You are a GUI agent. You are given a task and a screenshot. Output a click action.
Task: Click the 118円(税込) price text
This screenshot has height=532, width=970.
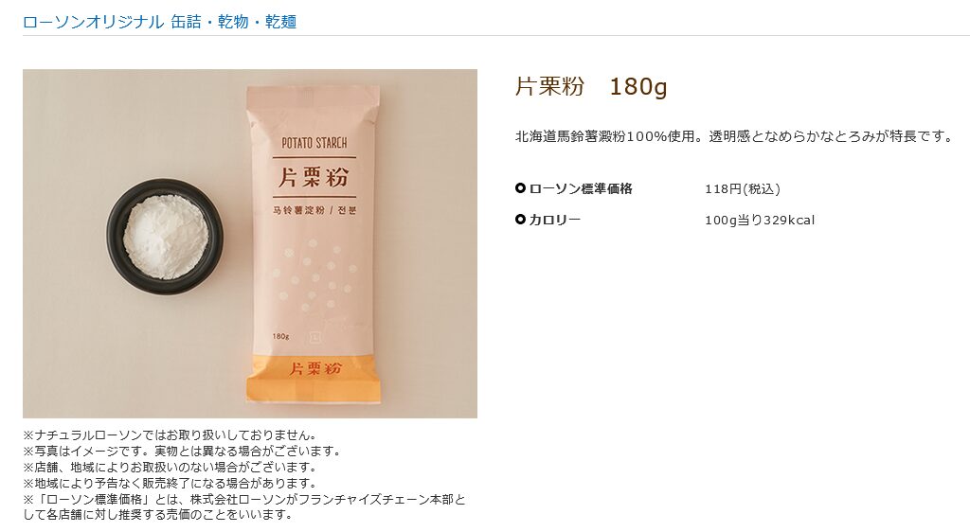[x=743, y=189]
